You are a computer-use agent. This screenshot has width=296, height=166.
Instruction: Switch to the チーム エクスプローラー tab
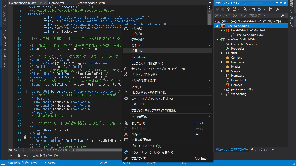(x=263, y=150)
